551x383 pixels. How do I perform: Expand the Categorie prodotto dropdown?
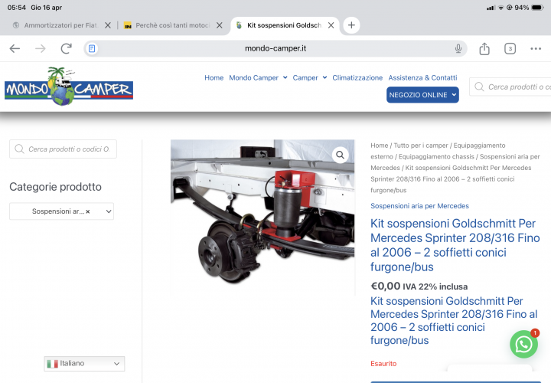(107, 211)
